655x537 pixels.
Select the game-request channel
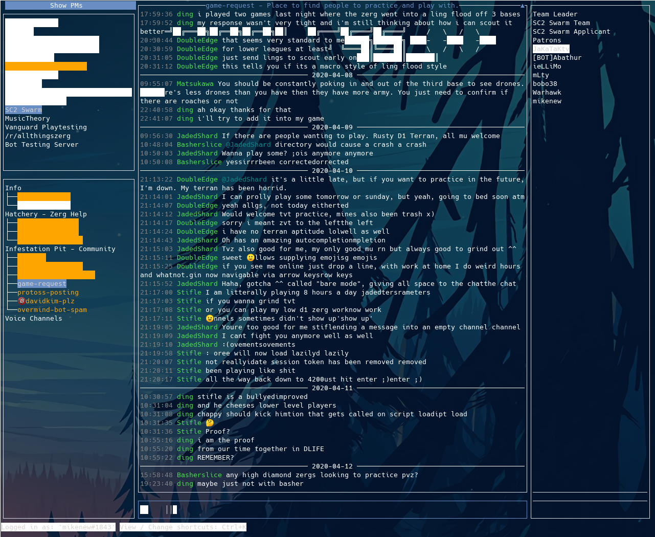41,283
